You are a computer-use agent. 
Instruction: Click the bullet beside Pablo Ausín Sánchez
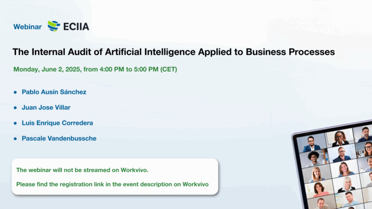[15, 92]
